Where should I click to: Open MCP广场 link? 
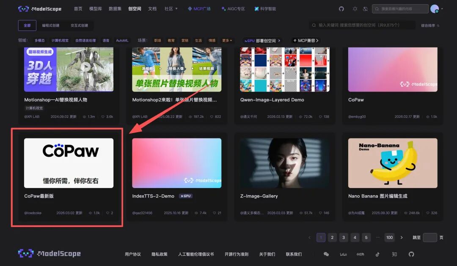[x=199, y=9]
